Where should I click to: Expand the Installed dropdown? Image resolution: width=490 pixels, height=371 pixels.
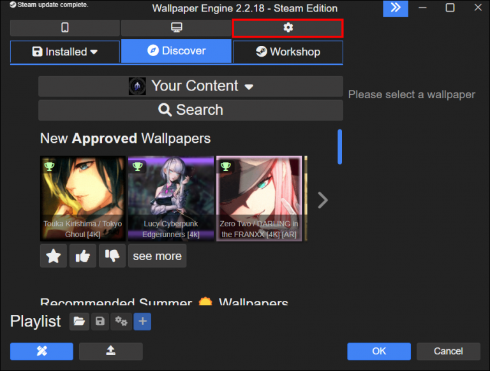65,52
